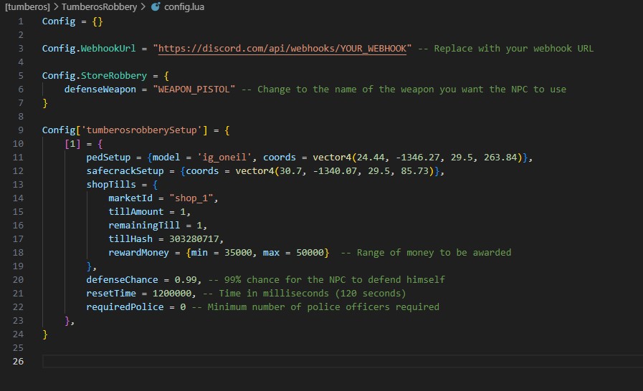Select line number 13 for shopTills
This screenshot has width=643, height=391.
tap(19, 184)
